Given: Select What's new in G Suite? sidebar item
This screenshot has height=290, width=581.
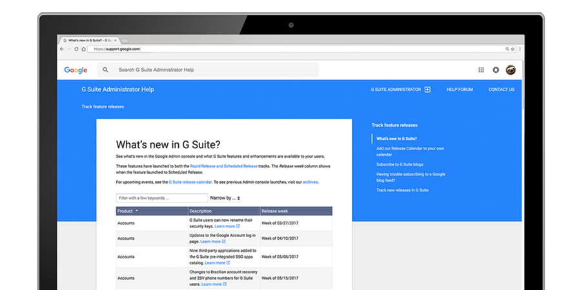Looking at the screenshot, I should (396, 139).
